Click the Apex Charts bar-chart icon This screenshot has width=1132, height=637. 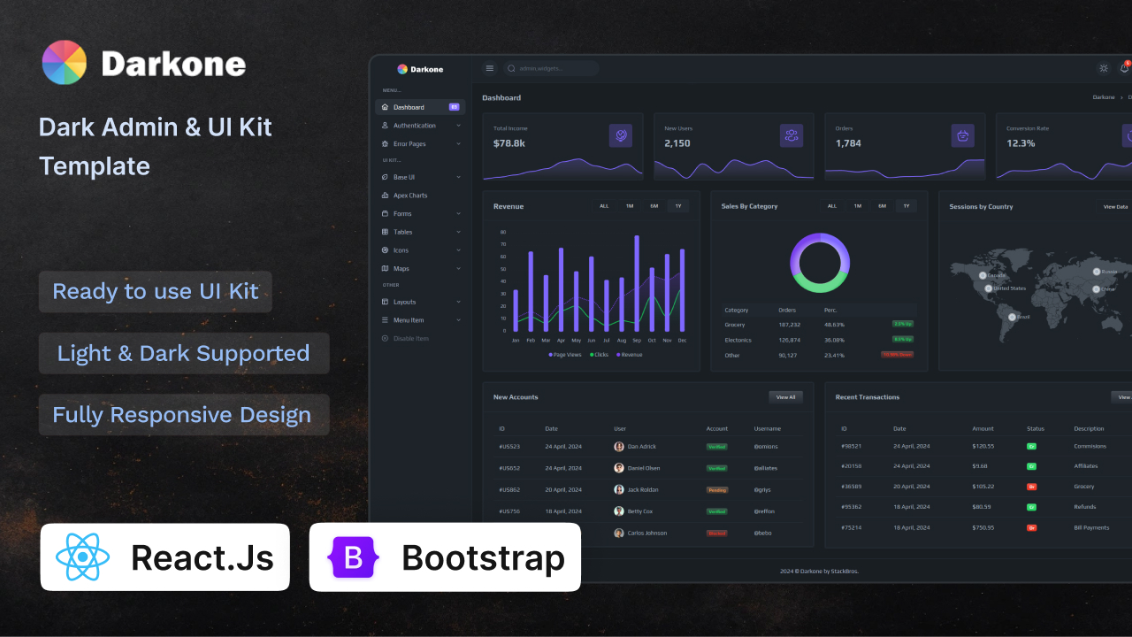tap(385, 196)
